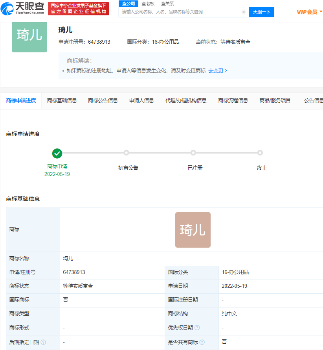
Task: Click the company name search input
Action: point(180,12)
